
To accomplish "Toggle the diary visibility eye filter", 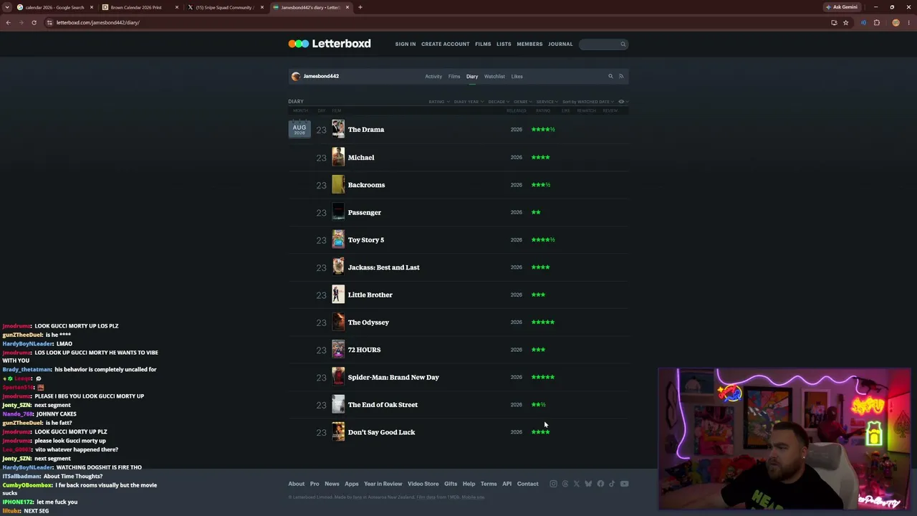I will (622, 102).
